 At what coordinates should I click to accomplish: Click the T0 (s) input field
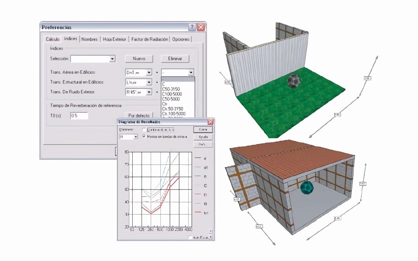tap(79, 116)
